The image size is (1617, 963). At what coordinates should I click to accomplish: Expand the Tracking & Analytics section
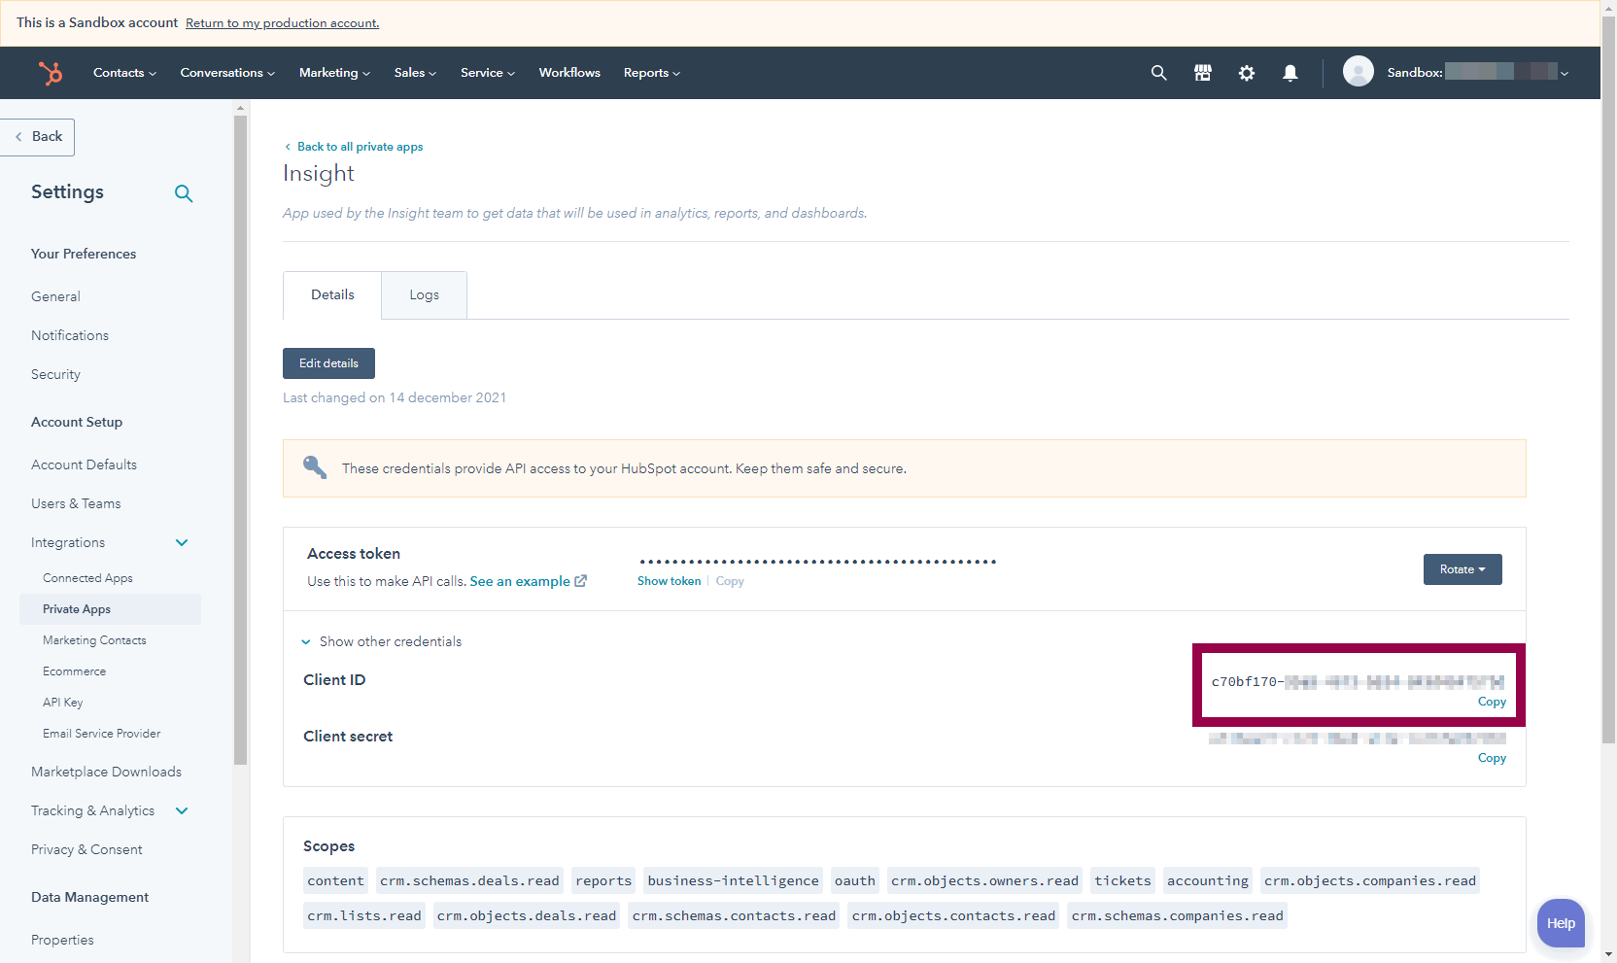click(x=182, y=810)
